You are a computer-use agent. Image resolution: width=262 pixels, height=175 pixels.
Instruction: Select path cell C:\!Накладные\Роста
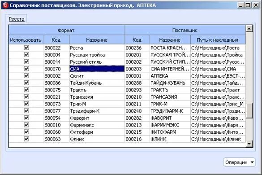coord(218,48)
